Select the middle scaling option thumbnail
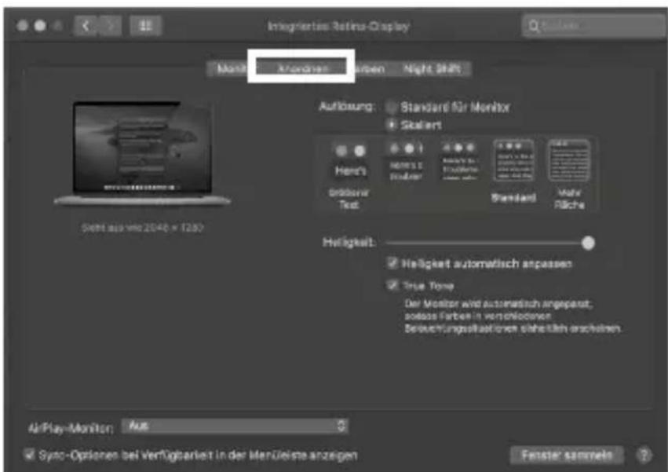Image resolution: width=668 pixels, height=472 pixels. click(459, 162)
